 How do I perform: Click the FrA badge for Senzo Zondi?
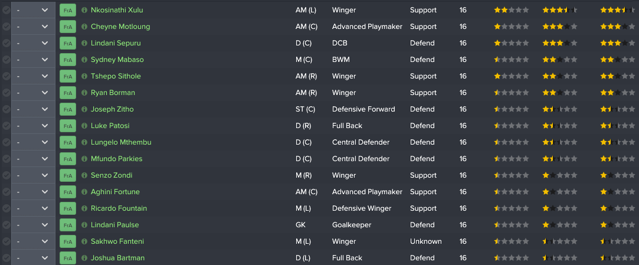tap(68, 175)
